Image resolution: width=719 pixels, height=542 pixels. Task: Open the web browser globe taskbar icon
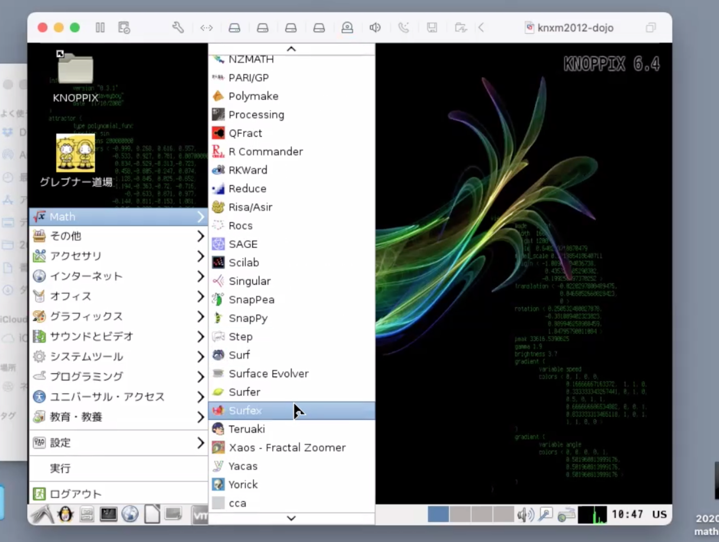pos(130,514)
